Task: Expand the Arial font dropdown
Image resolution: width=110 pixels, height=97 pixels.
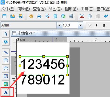Action: [x=59, y=25]
